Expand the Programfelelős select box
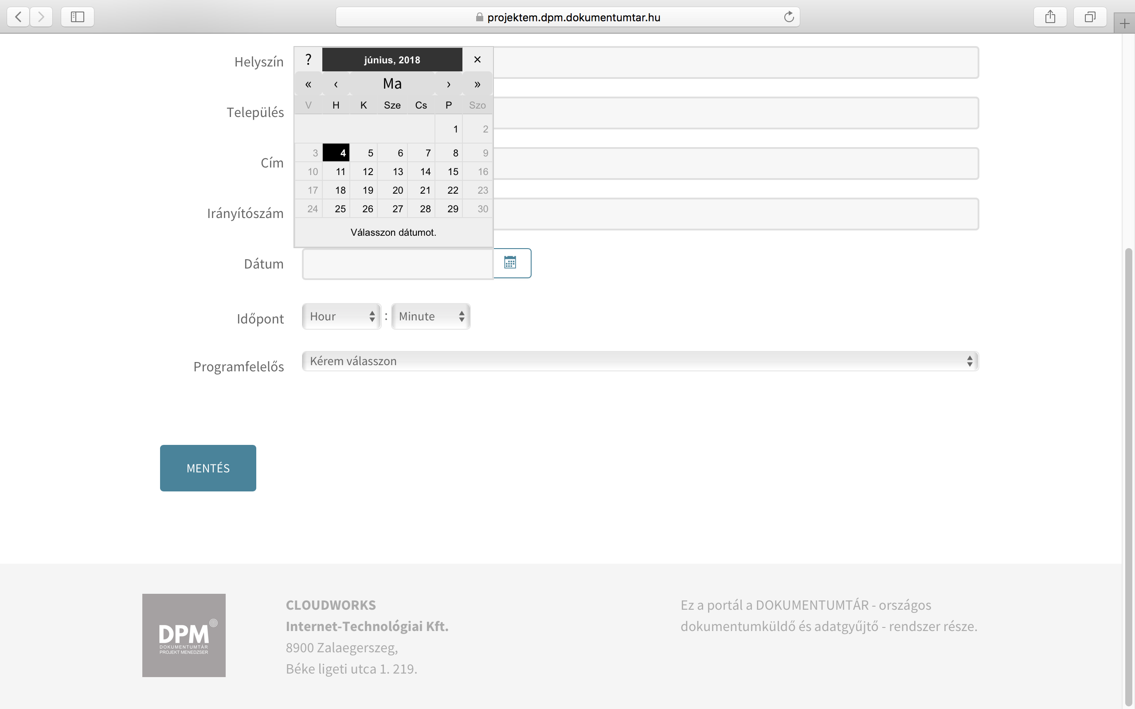Screen dimensions: 1135x709 640,361
